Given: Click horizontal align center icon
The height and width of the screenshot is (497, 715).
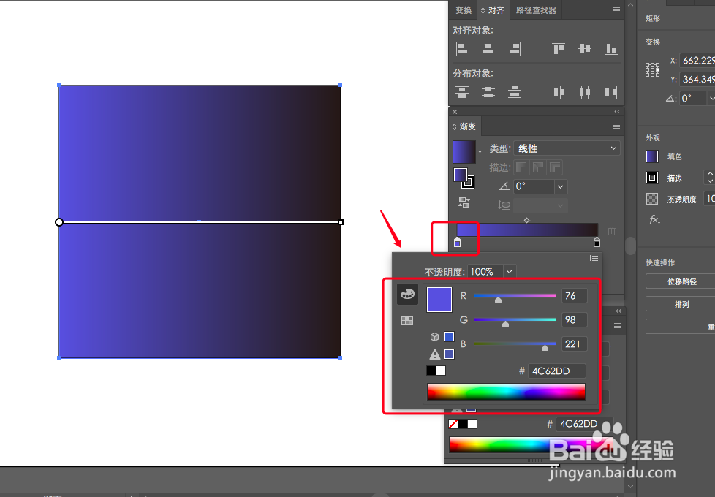Looking at the screenshot, I should pos(488,49).
